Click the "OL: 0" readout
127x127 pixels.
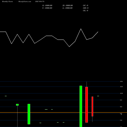[x=86, y=11]
